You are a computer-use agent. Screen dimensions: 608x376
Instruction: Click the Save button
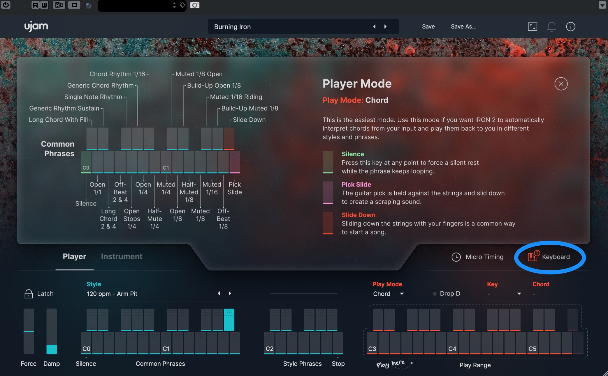(428, 26)
